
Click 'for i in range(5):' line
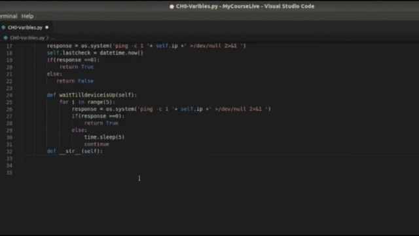coord(87,102)
